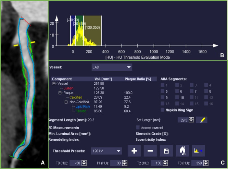This screenshot has width=228, height=170.
Task: Check AHA segment 6 box
Action: tap(177, 91)
